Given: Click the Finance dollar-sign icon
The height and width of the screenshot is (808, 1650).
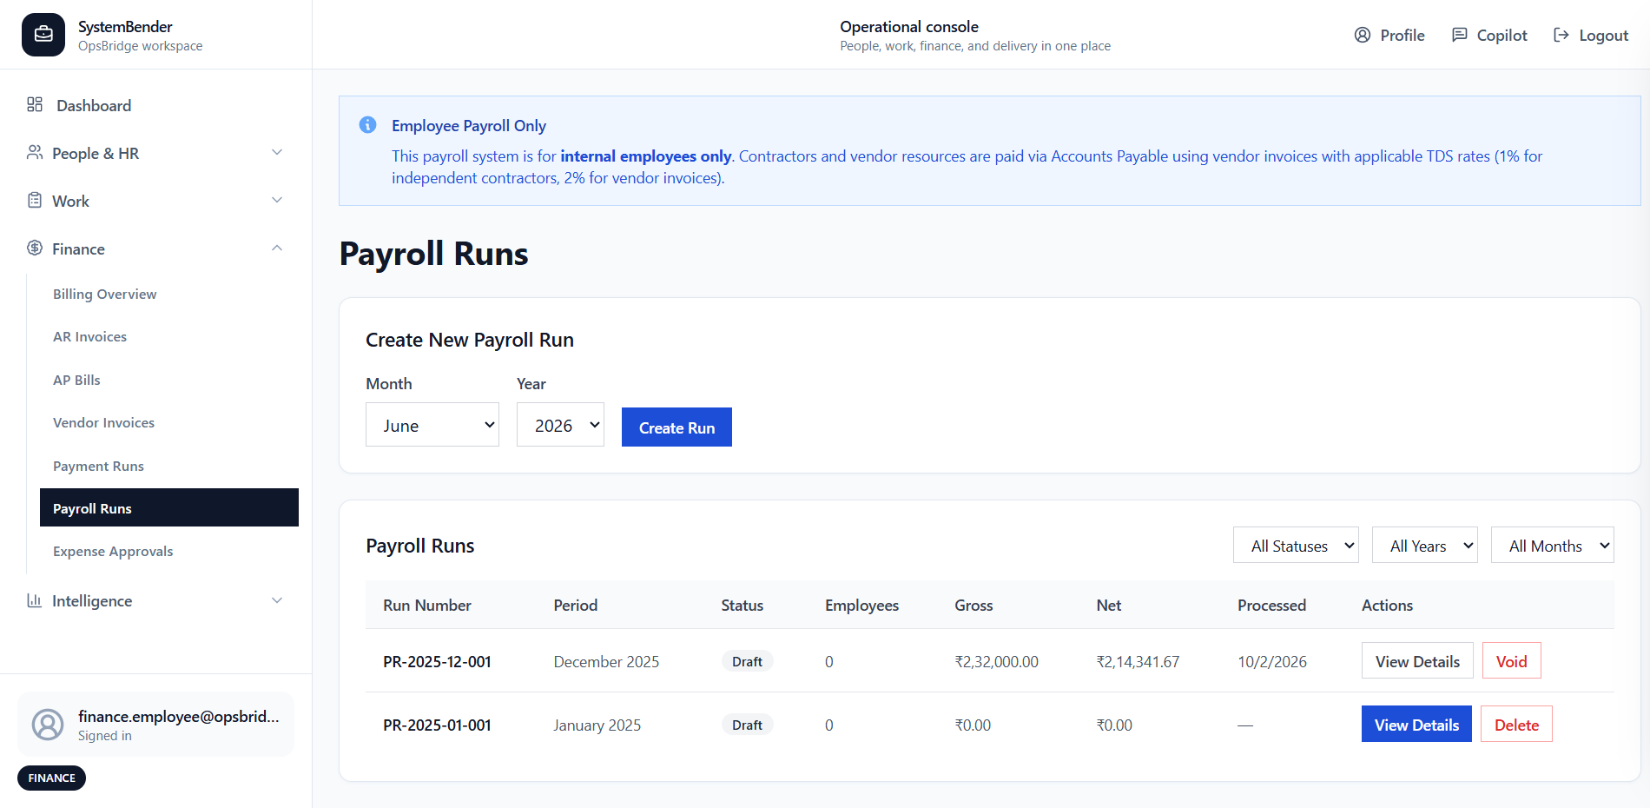Looking at the screenshot, I should pos(35,248).
